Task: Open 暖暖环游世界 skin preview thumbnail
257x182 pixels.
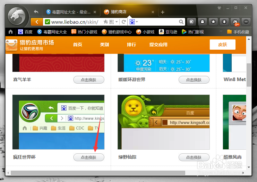Action: 164,63
